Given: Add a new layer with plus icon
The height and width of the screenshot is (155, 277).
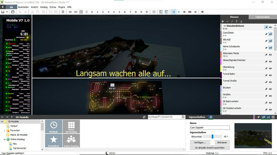Looking at the screenshot, I should click(222, 21).
